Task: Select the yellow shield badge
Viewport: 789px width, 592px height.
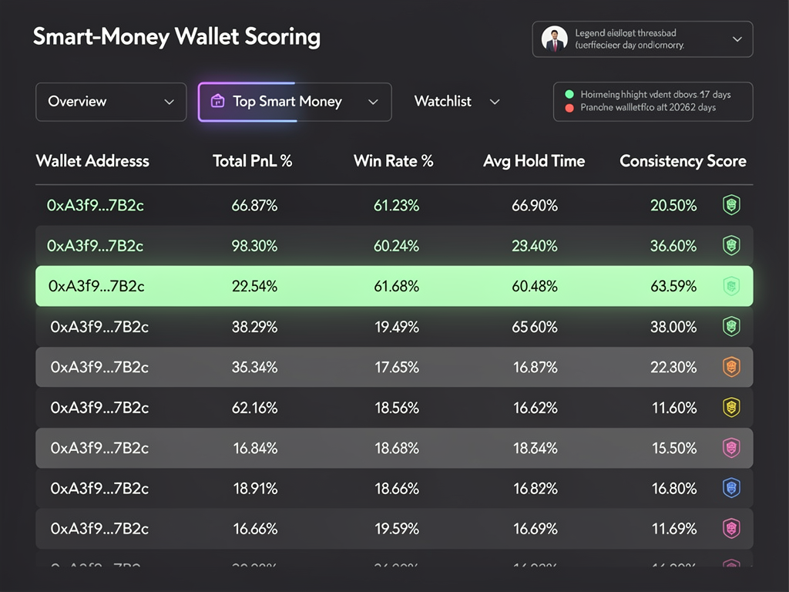Action: point(731,408)
